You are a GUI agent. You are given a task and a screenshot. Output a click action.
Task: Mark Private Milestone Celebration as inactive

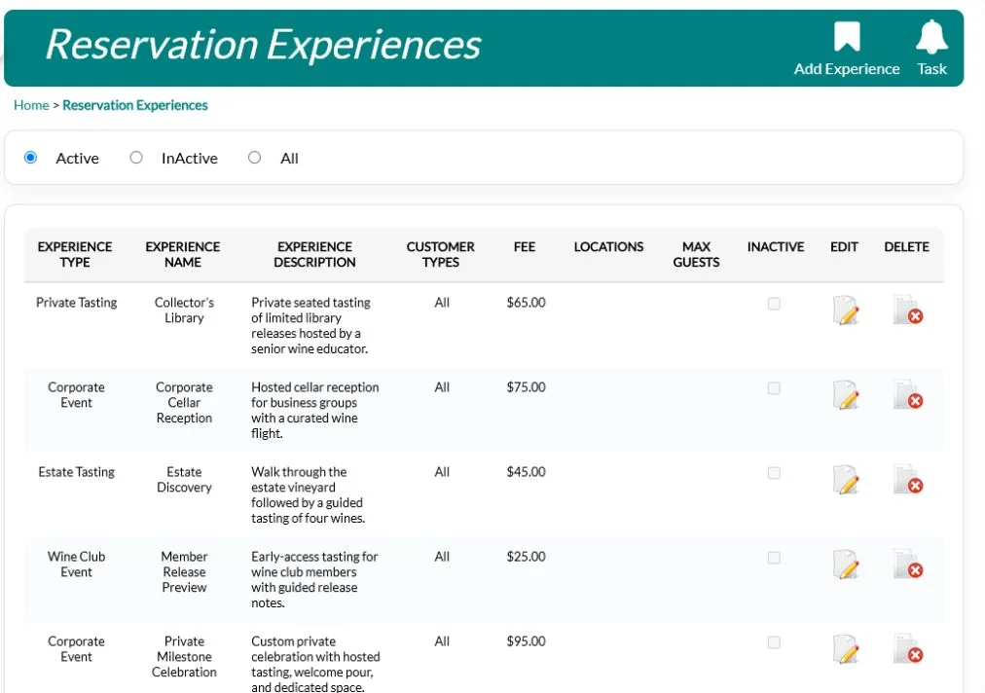(774, 642)
